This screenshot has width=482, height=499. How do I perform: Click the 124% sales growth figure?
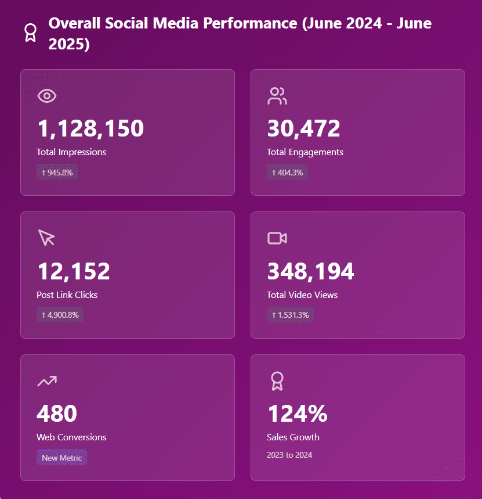[x=297, y=414]
